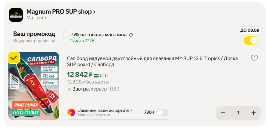This screenshot has height=129, width=268.
Task: Enable the 730 ₽ damage replacement toggle
Action: (x=162, y=112)
